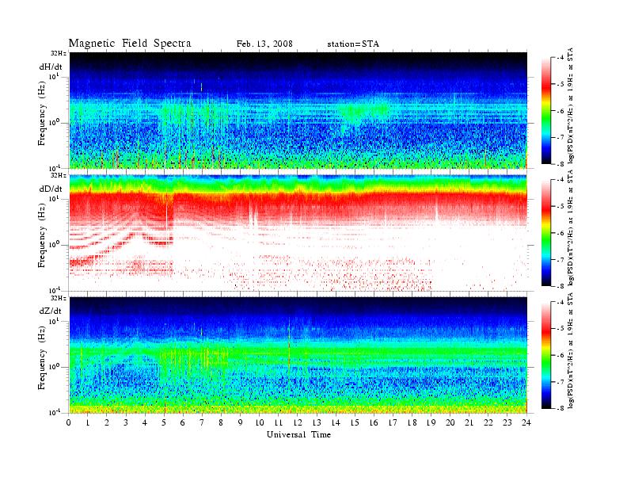Click the 'dZ/dt' panel label
627x485 pixels.
point(51,311)
